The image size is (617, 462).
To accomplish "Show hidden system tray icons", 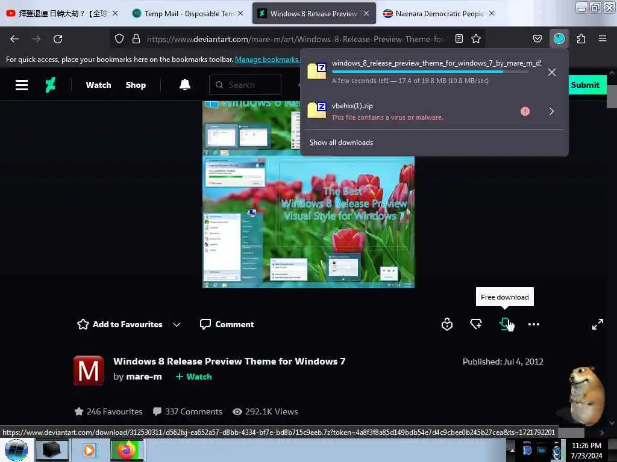I will coord(512,450).
